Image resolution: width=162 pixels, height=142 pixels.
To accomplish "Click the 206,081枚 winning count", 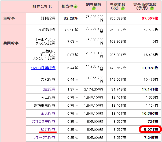I will (118, 55).
